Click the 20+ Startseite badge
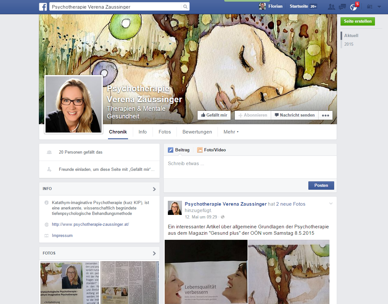Image resolution: width=388 pixels, height=304 pixels. (x=313, y=6)
